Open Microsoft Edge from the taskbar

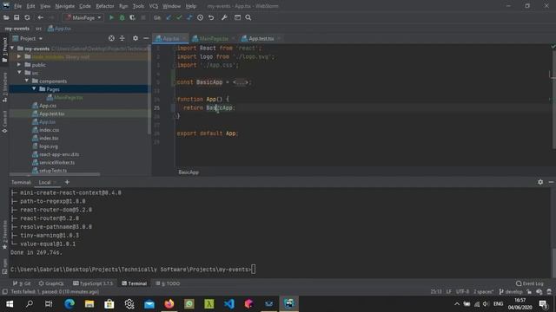click(69, 303)
